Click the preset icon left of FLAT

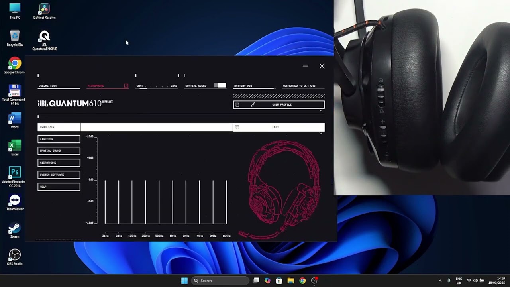pos(237,127)
